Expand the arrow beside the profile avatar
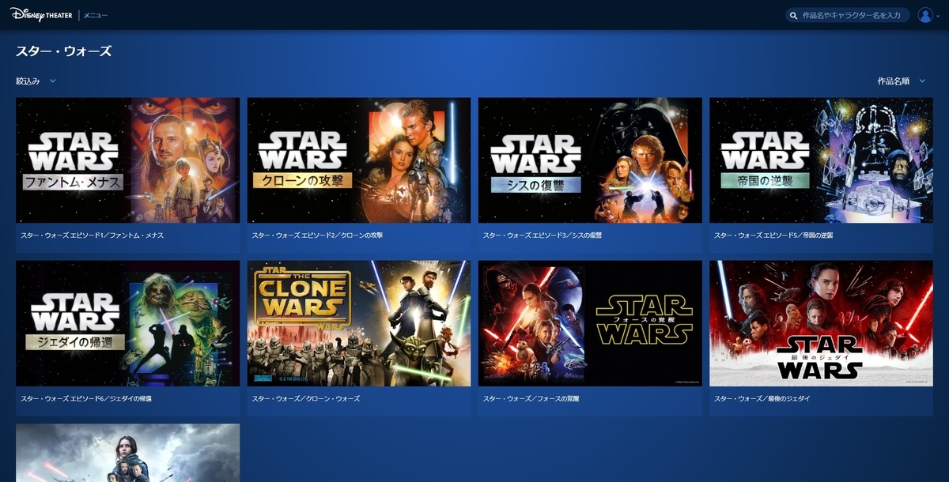This screenshot has width=949, height=482. pos(938,16)
